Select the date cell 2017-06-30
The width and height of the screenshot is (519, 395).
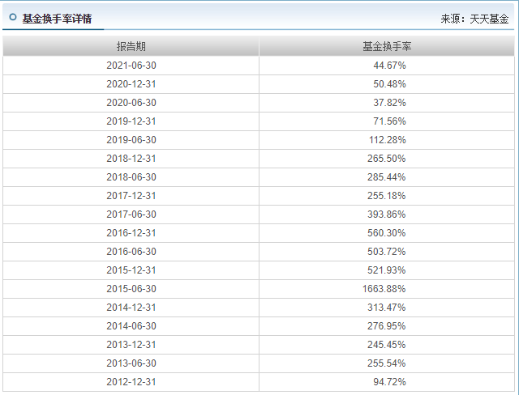131,214
